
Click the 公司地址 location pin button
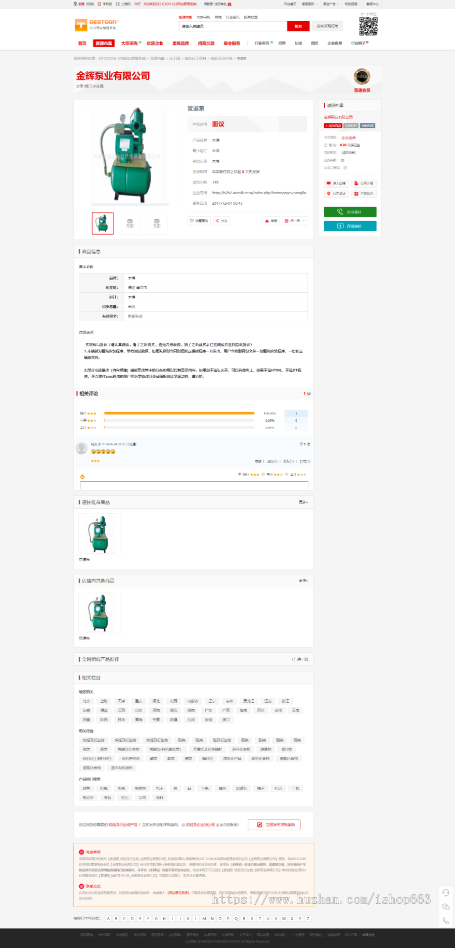tap(337, 194)
